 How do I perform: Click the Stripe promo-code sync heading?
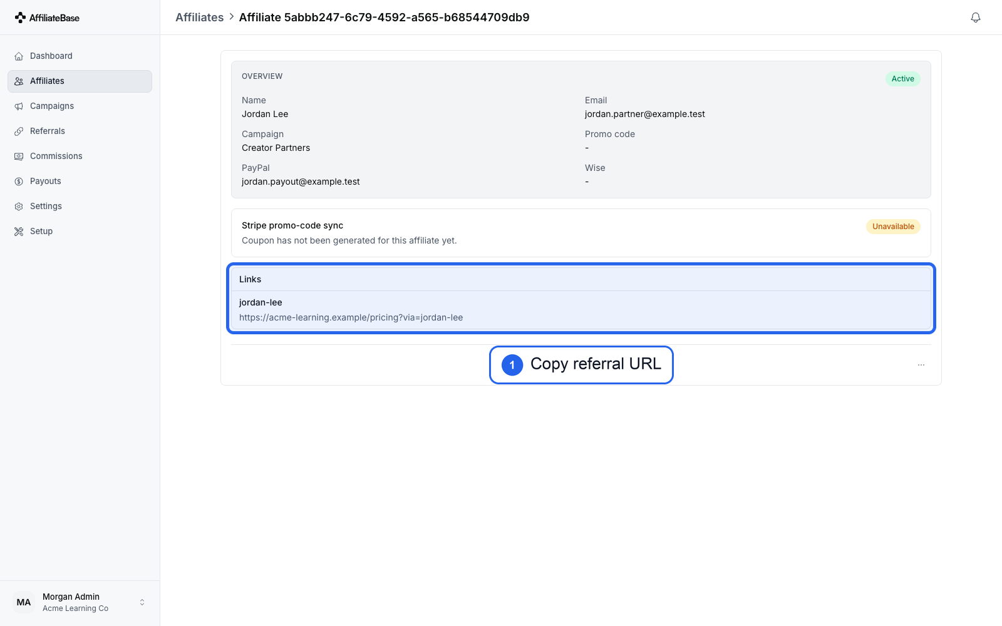[x=292, y=225]
